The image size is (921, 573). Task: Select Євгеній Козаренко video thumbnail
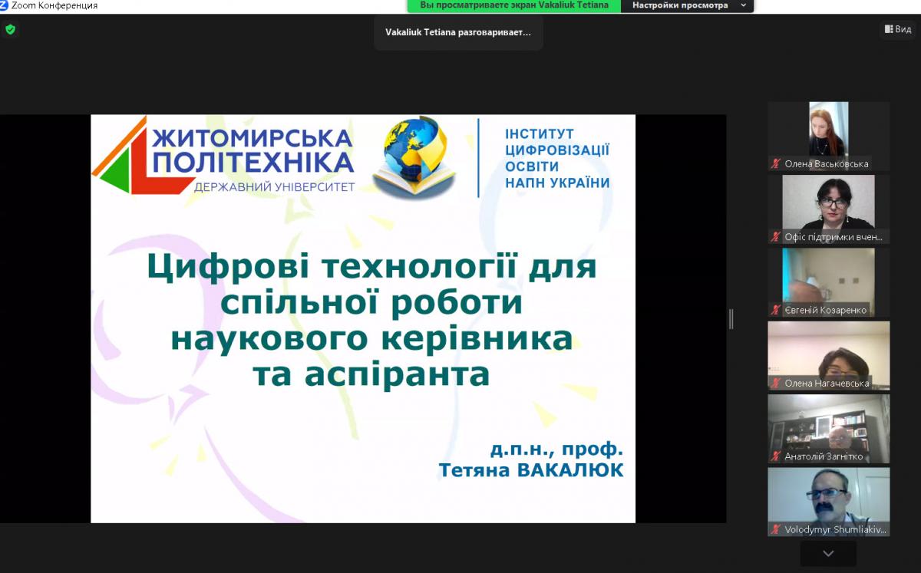coord(829,282)
